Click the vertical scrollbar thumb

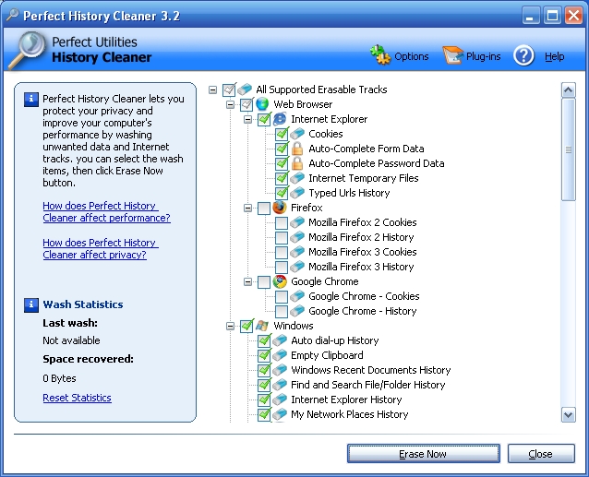coord(569,149)
